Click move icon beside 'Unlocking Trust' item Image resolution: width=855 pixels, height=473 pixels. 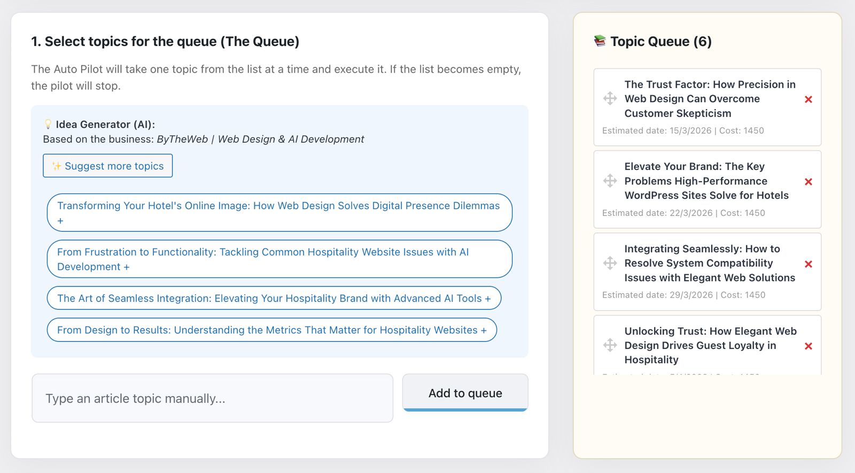pos(610,345)
